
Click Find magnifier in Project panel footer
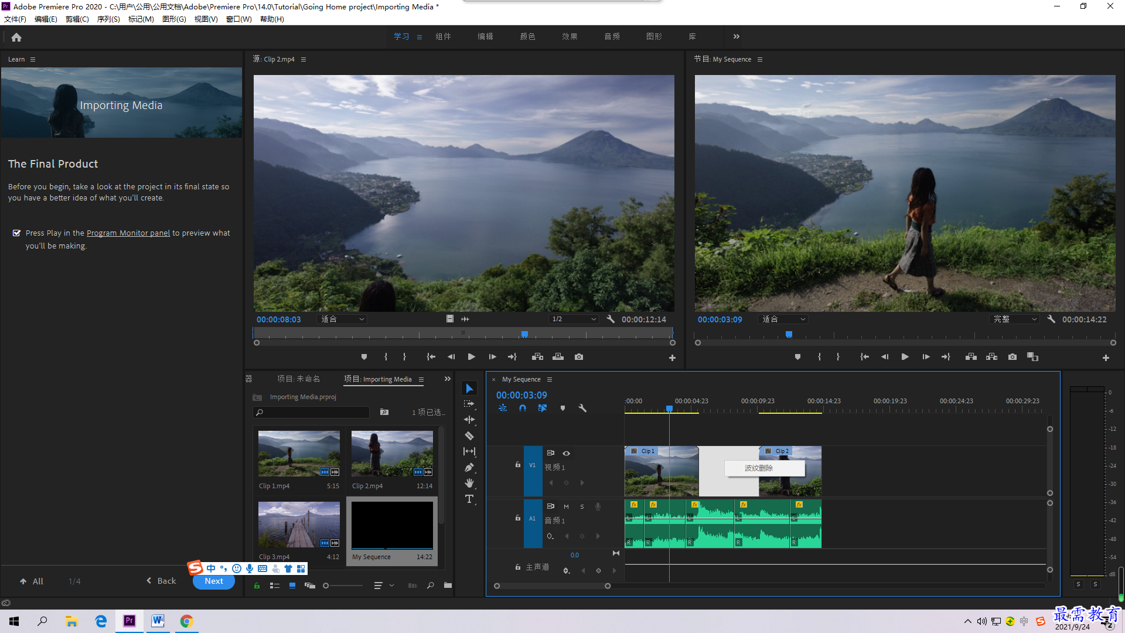[x=431, y=585]
